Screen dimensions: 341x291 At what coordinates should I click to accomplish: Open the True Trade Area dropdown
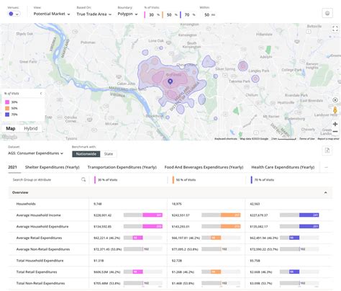pos(94,14)
